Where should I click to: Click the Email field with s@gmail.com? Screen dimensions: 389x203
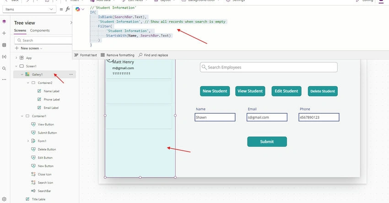click(267, 117)
